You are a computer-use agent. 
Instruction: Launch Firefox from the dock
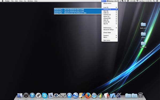coord(88,95)
